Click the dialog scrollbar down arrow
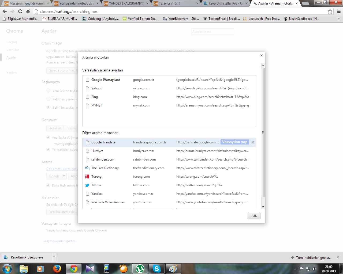 [263, 207]
